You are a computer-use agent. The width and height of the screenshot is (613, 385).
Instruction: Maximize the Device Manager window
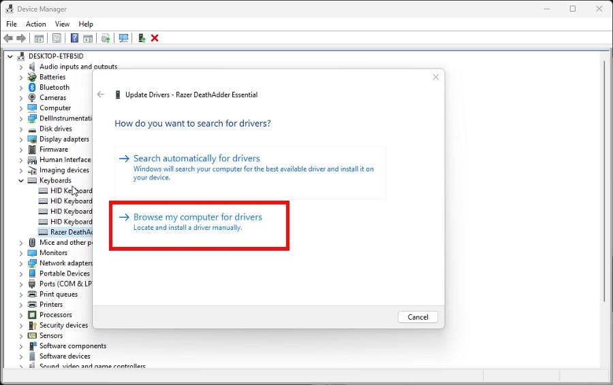tap(572, 9)
